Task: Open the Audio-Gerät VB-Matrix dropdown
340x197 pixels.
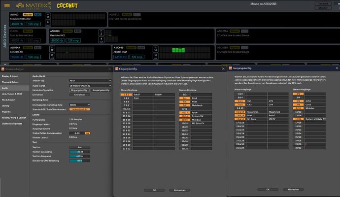Action: (90, 86)
